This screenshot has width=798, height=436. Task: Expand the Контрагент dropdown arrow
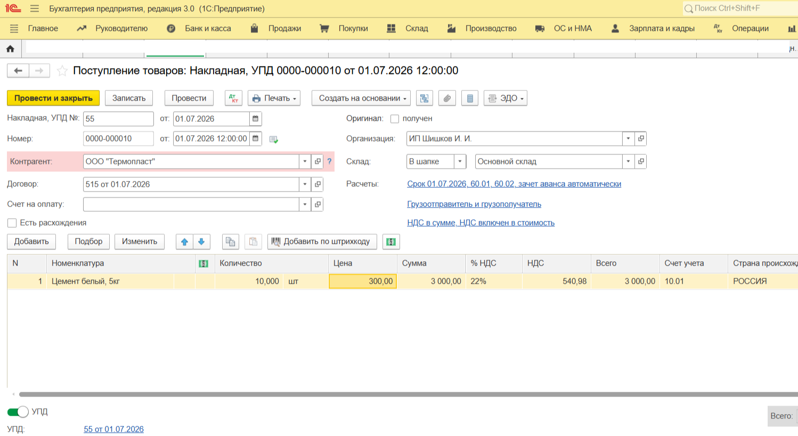point(305,161)
